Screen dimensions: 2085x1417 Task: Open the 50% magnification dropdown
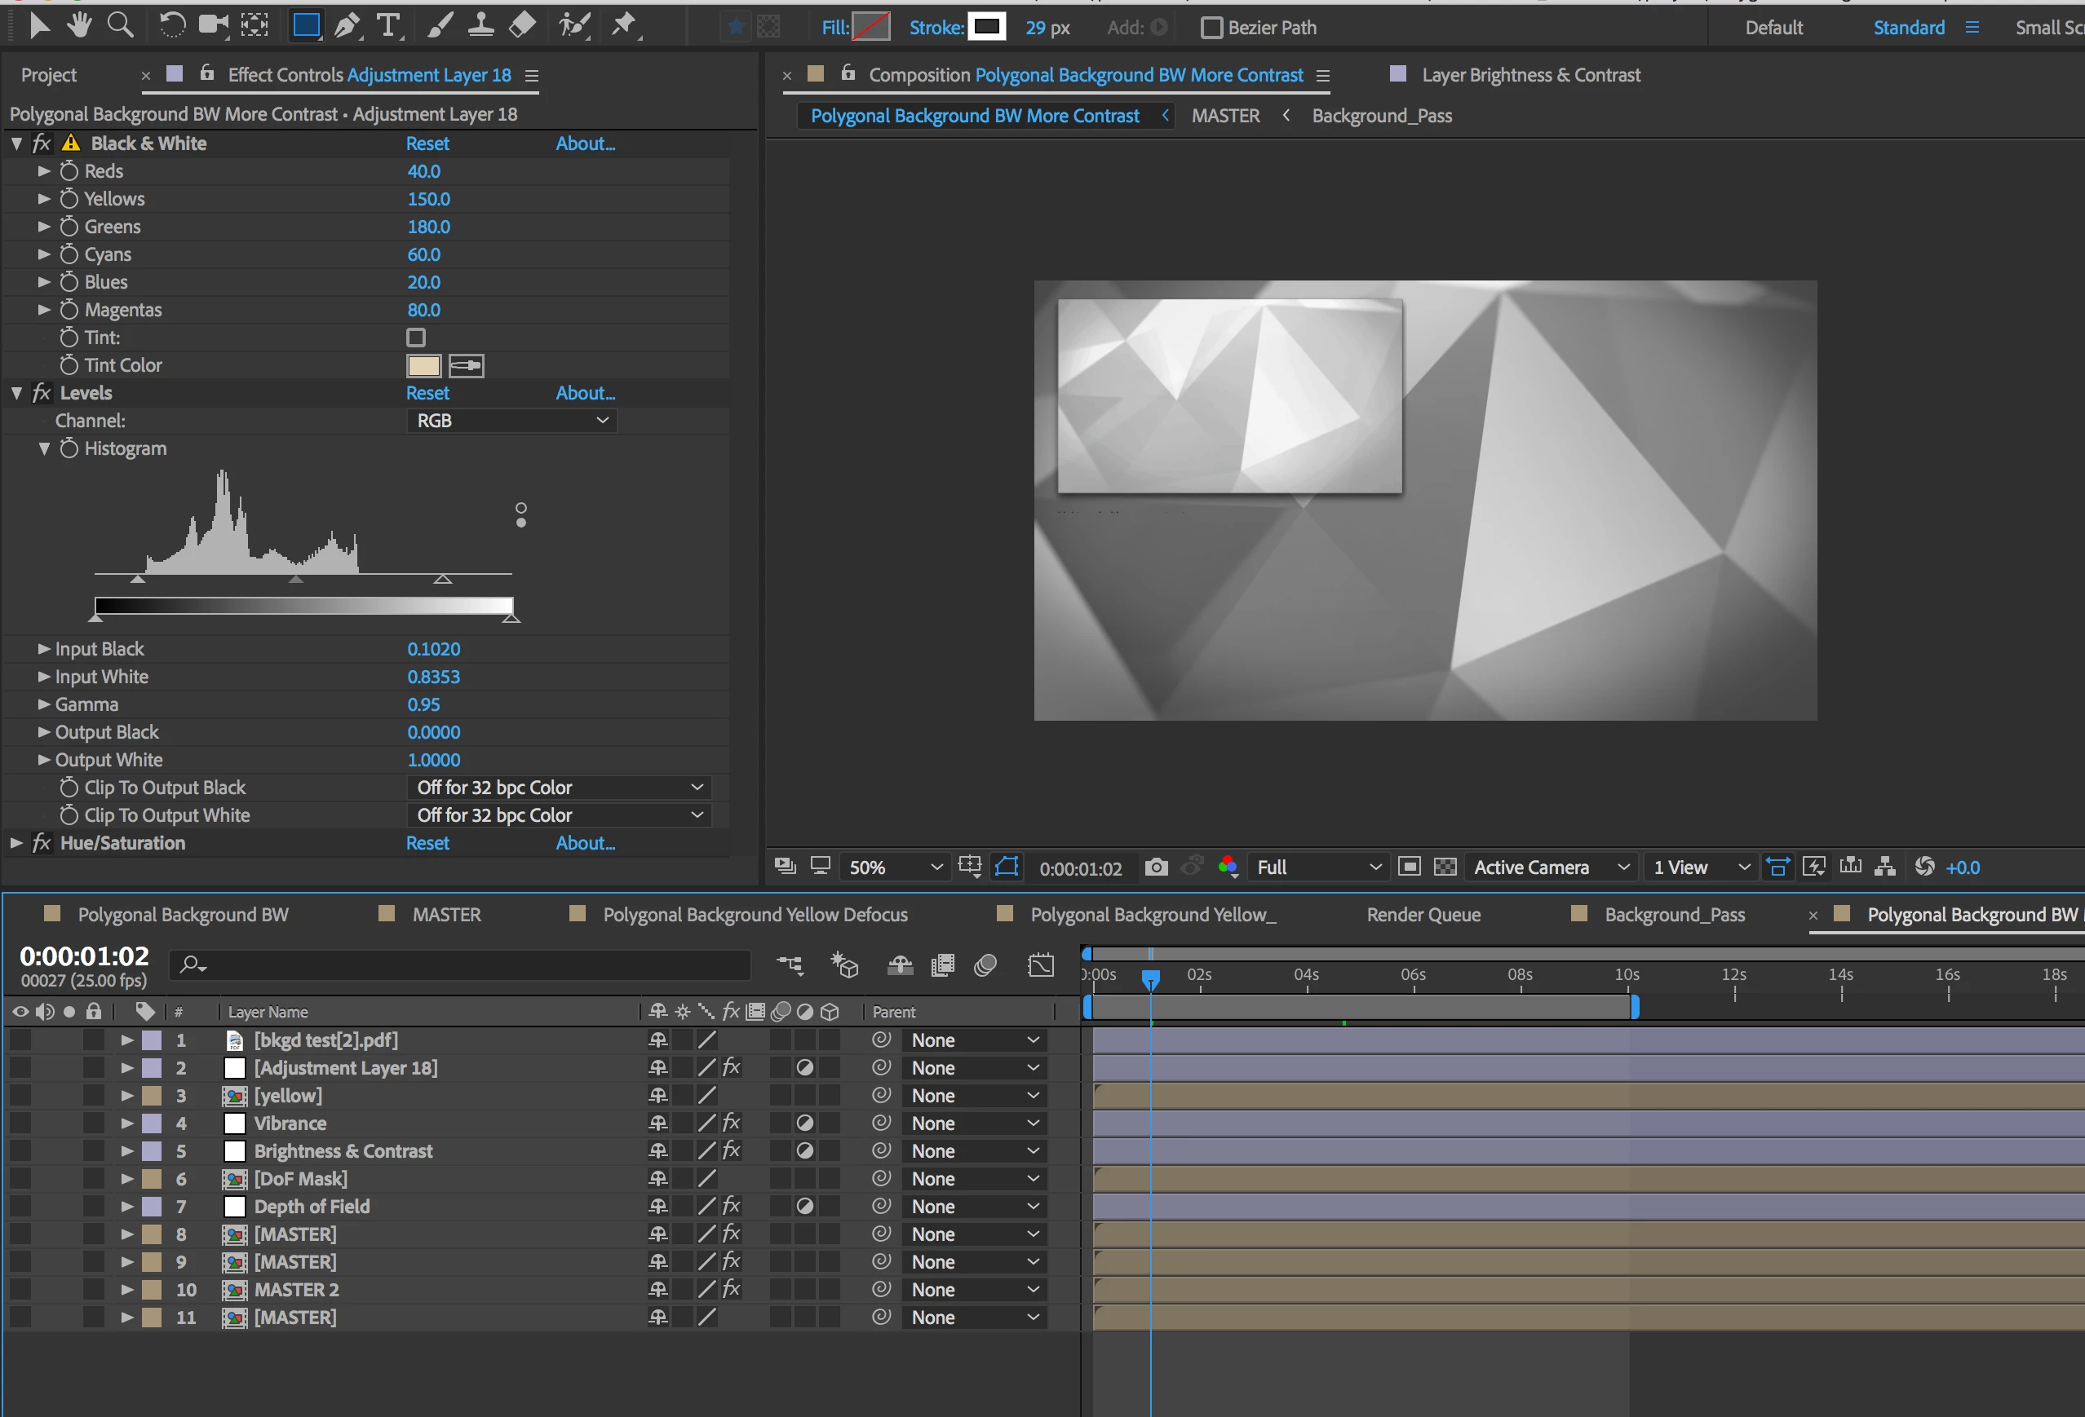coord(896,867)
